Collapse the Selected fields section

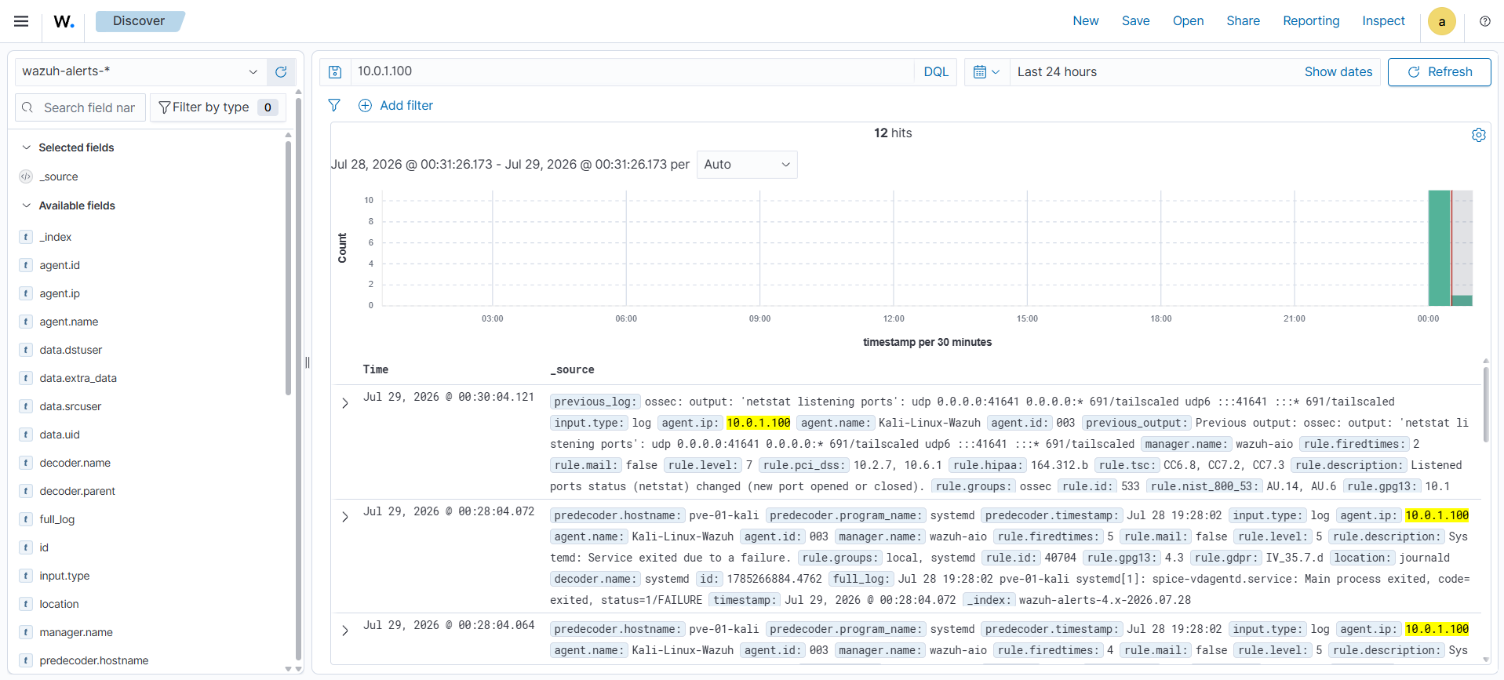pyautogui.click(x=27, y=147)
